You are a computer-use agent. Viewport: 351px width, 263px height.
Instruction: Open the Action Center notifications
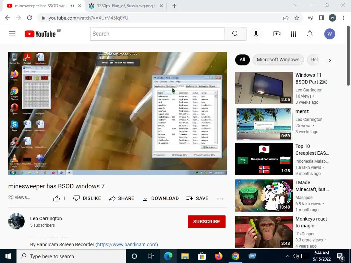(340, 256)
